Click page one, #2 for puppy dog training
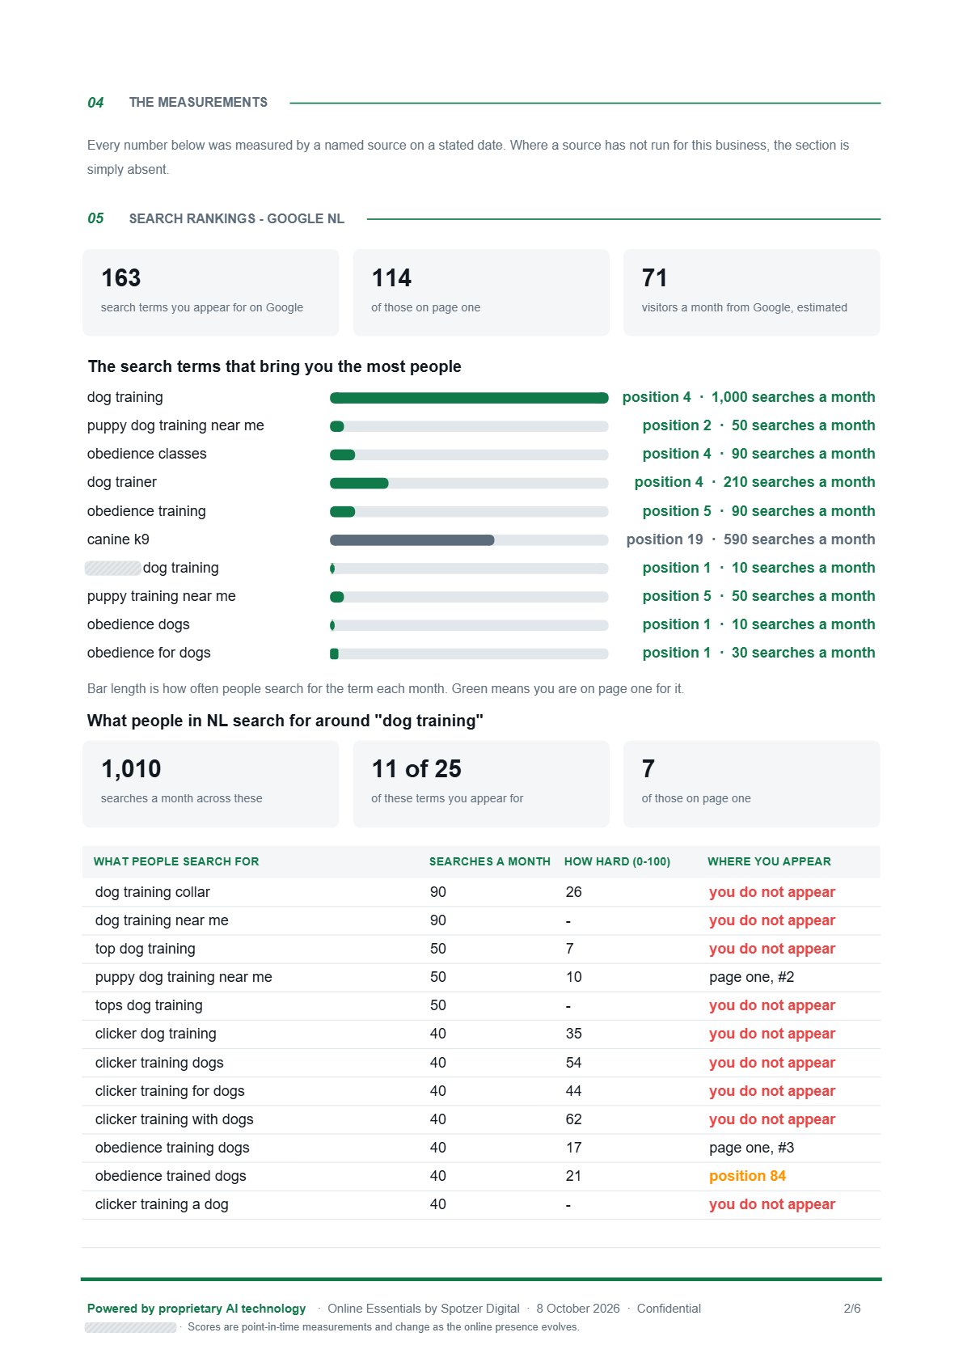Screen dimensions: 963x1362 pyautogui.click(x=752, y=977)
